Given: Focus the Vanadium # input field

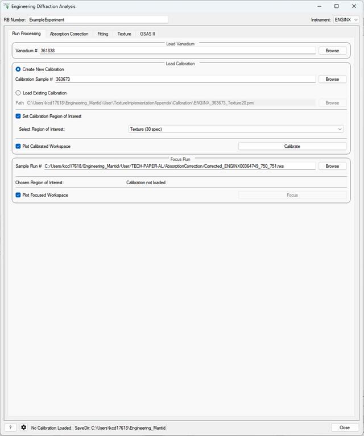Looking at the screenshot, I should [x=177, y=51].
